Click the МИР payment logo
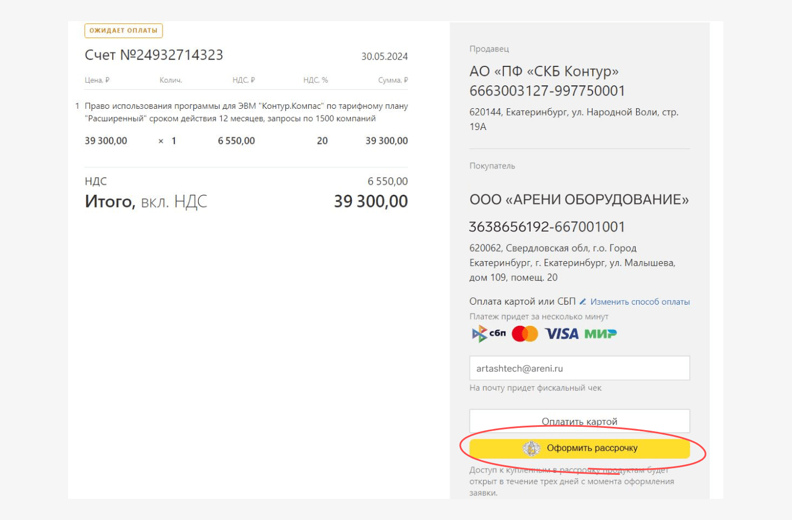Screen dimensions: 792x520 600,334
